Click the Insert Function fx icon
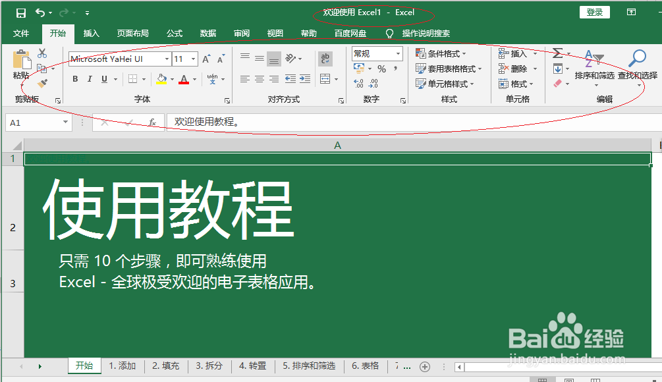The height and width of the screenshot is (382, 662). [152, 123]
